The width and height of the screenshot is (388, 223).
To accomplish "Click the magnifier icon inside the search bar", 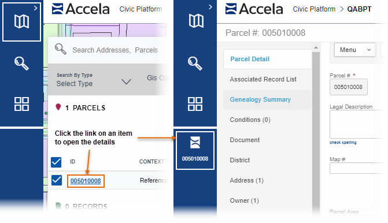I will (61, 49).
